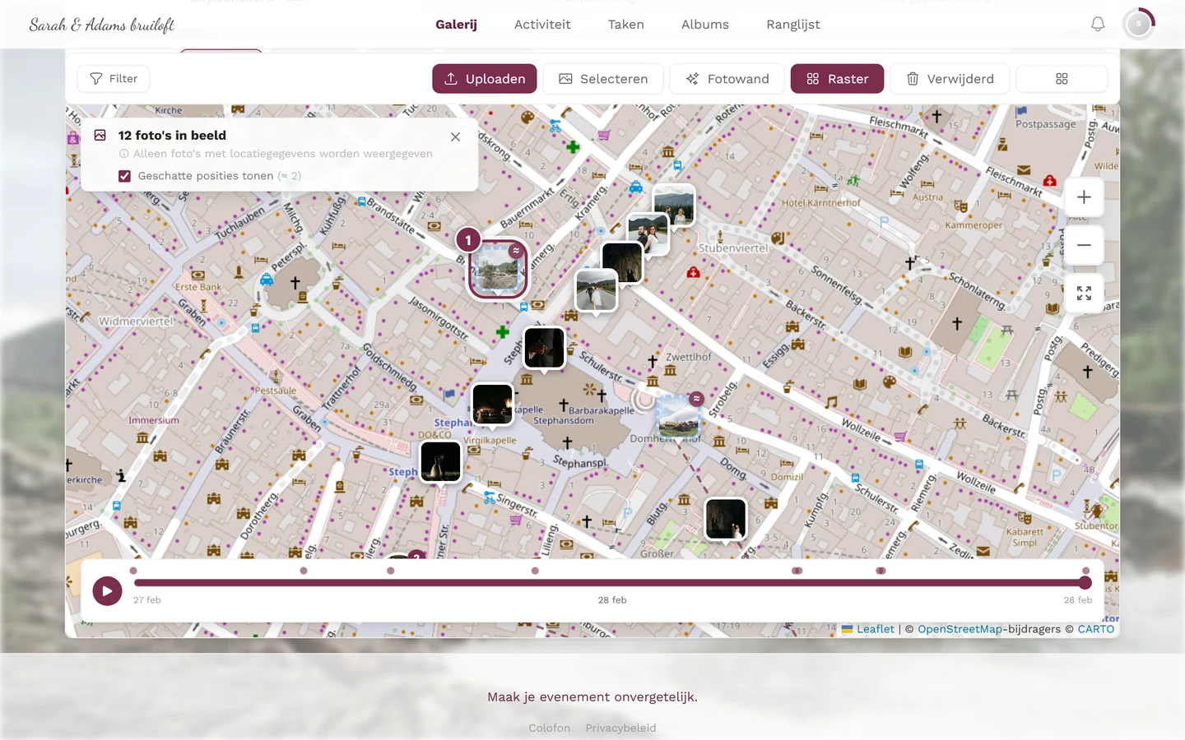
Task: Toggle fullscreen map view
Action: (1084, 294)
